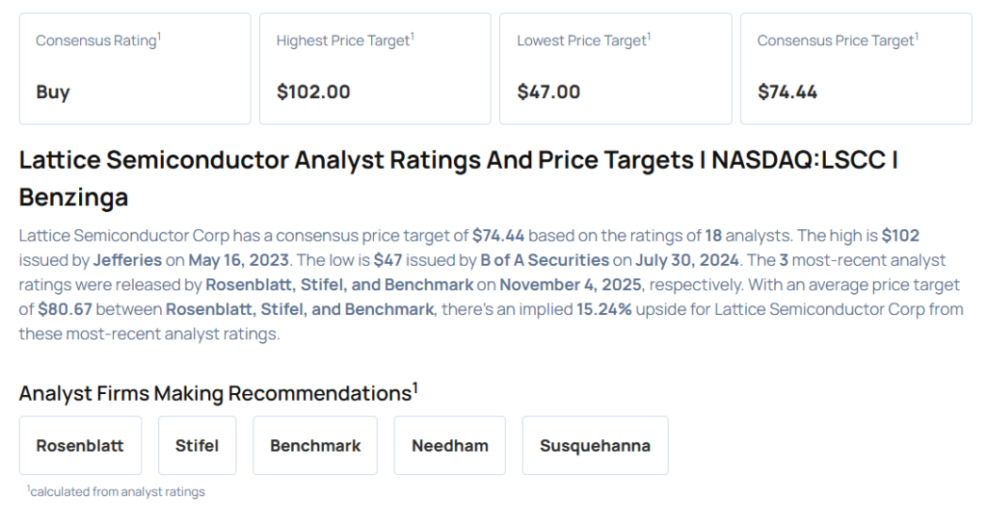Click the $102.00 highest target value

point(313,92)
